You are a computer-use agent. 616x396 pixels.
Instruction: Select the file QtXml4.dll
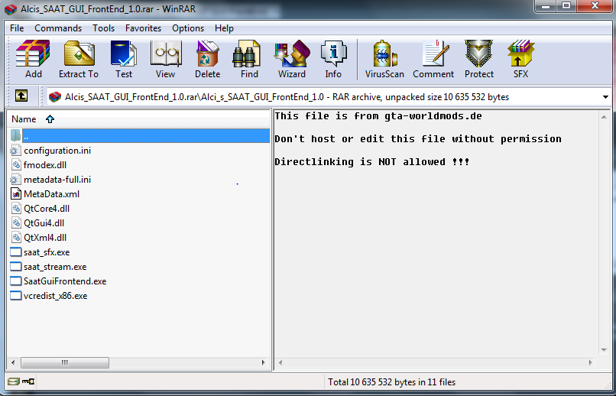[x=45, y=238]
